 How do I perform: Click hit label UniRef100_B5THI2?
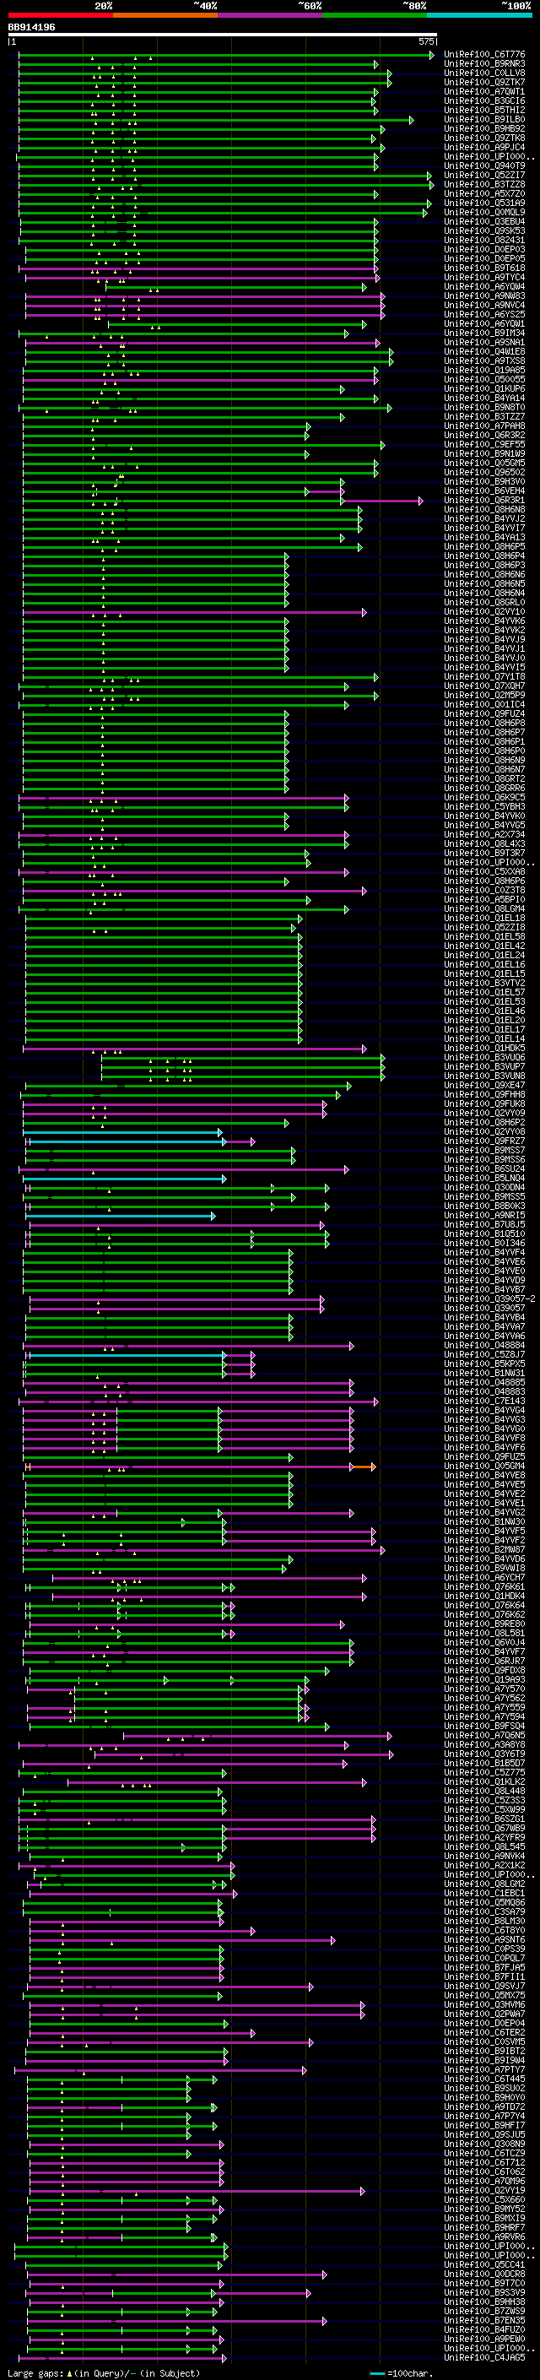[484, 111]
